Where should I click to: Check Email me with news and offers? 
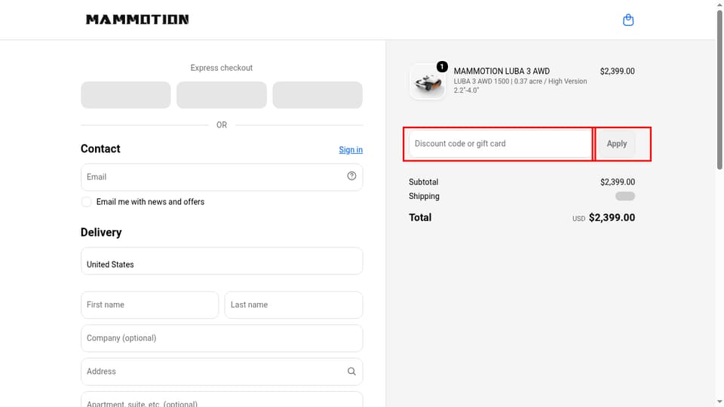click(86, 202)
